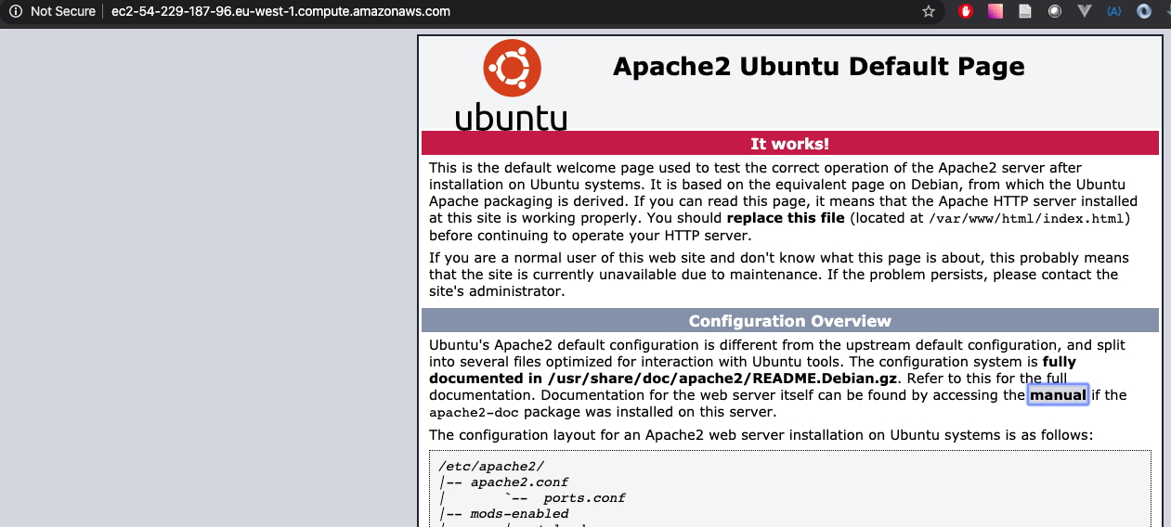The width and height of the screenshot is (1171, 527).
Task: Follow the 'manual' documentation link
Action: tap(1058, 395)
